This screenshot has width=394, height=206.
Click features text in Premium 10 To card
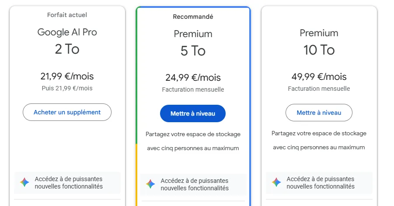coord(321,182)
